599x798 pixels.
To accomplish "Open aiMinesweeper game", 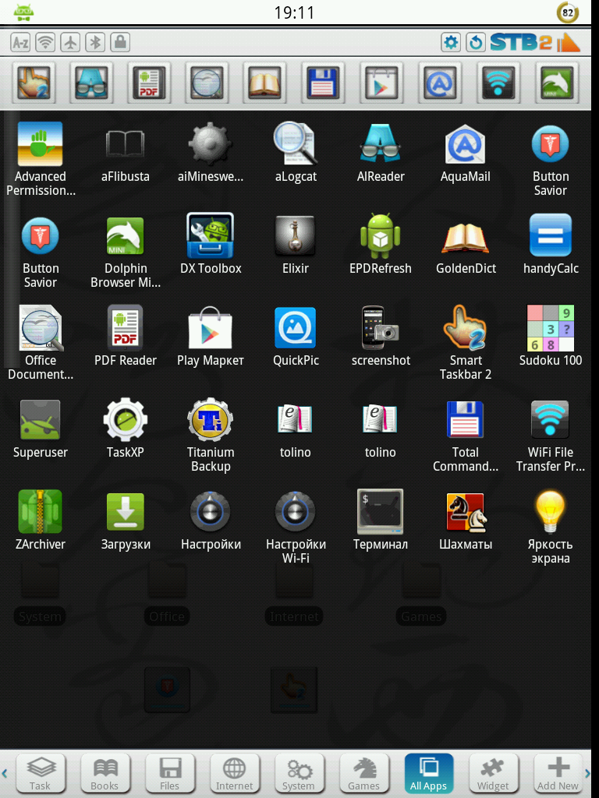I will click(x=211, y=153).
